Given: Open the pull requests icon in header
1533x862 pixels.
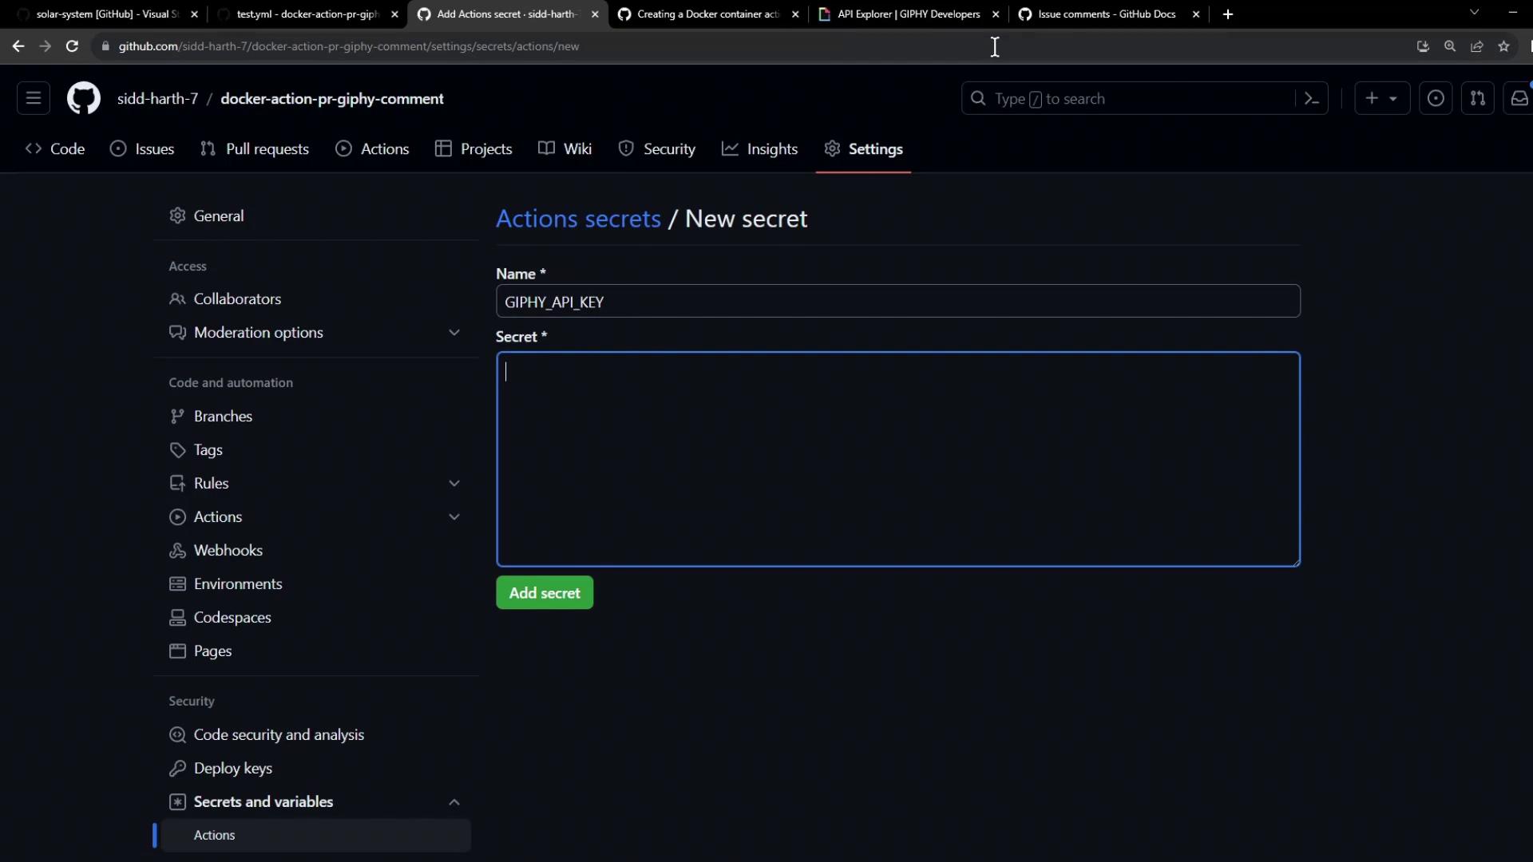Looking at the screenshot, I should [x=1477, y=98].
